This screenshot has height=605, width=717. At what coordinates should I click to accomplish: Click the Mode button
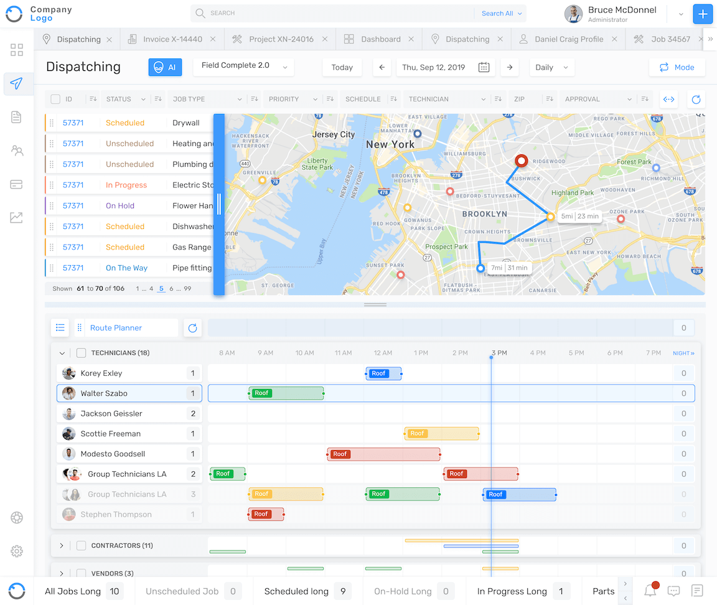pos(677,67)
